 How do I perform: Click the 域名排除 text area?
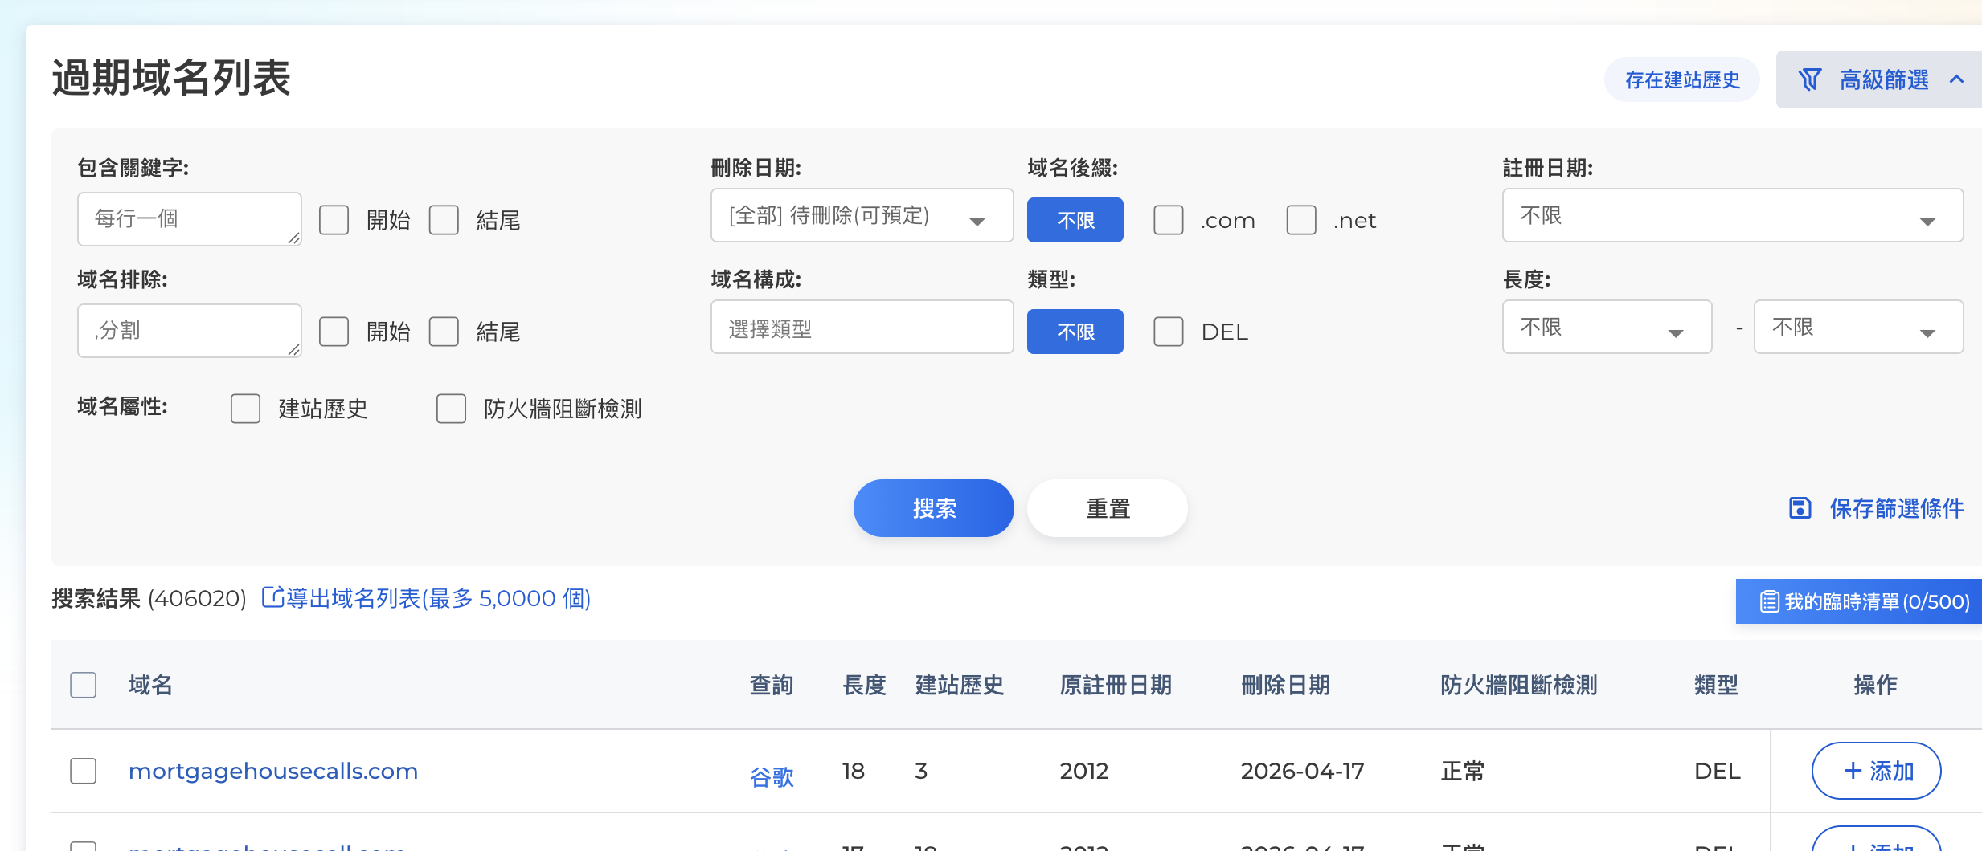(190, 330)
